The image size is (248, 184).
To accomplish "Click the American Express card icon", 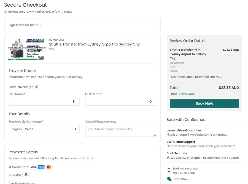I will (41, 167).
